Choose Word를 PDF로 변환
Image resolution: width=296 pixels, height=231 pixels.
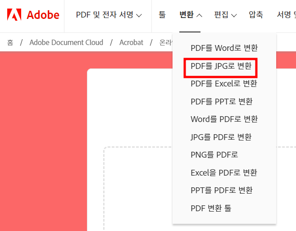(224, 119)
